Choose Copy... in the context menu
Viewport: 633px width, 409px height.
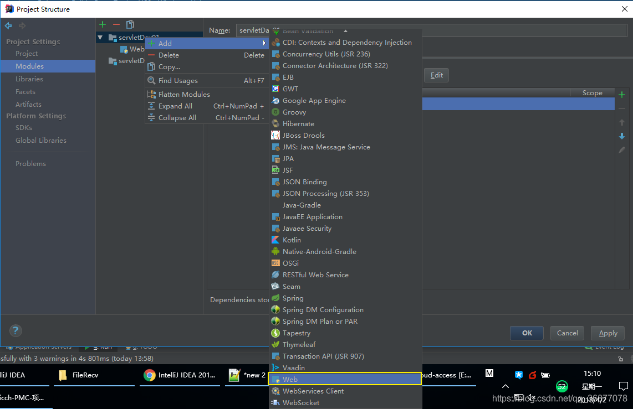pyautogui.click(x=206, y=67)
